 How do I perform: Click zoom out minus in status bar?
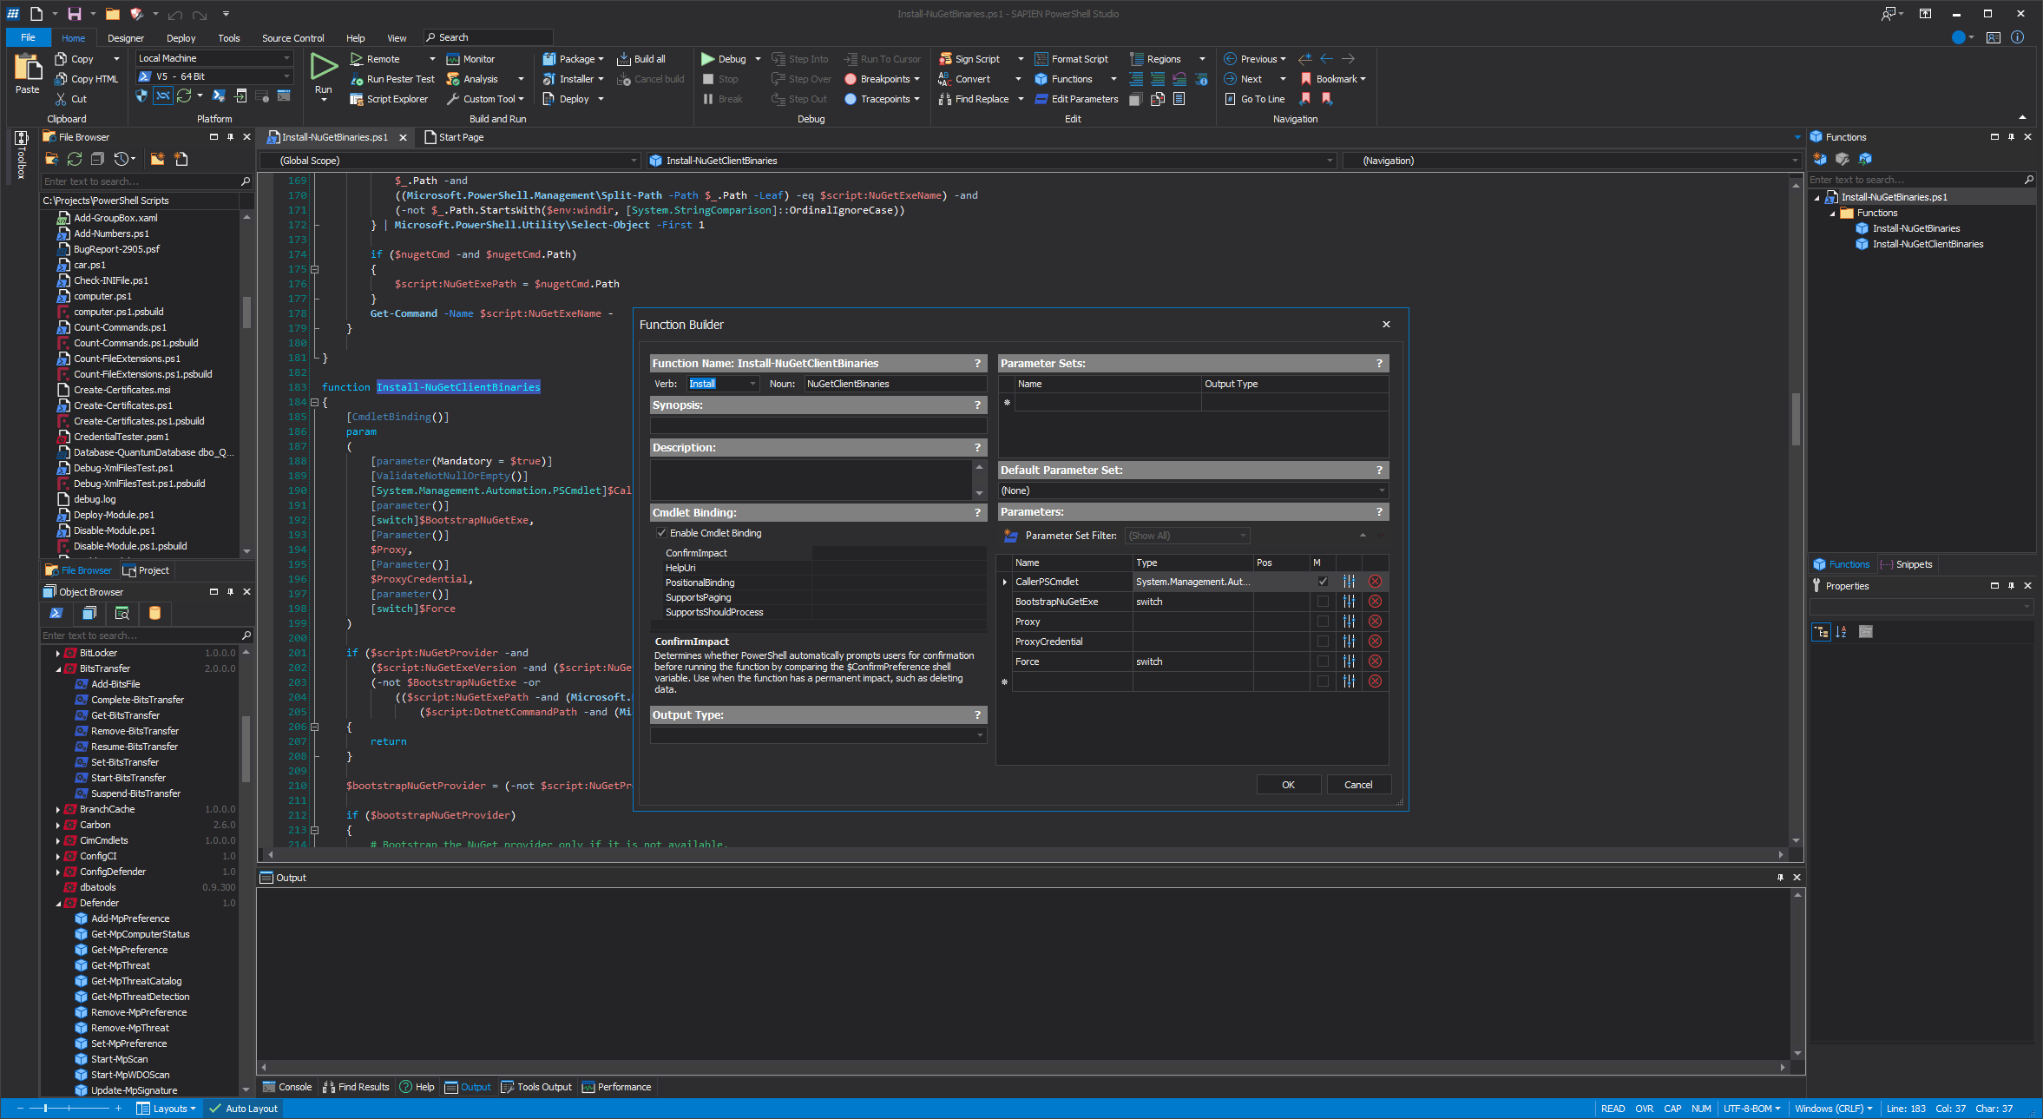20,1109
